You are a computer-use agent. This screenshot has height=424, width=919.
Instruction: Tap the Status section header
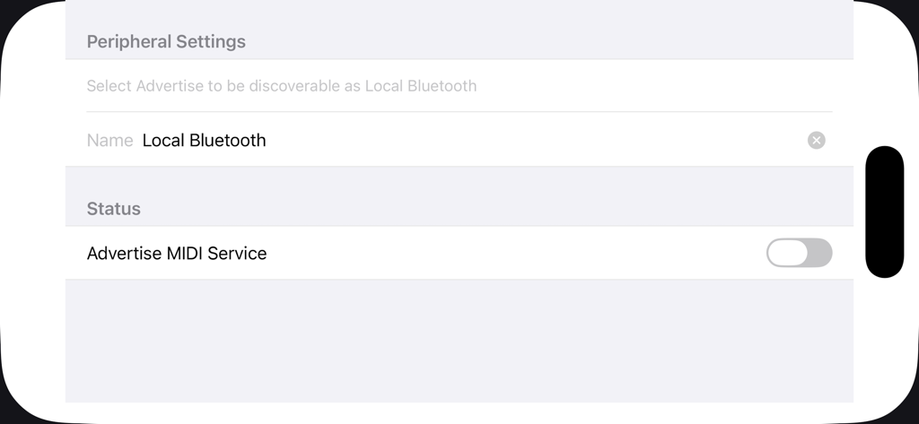coord(114,209)
